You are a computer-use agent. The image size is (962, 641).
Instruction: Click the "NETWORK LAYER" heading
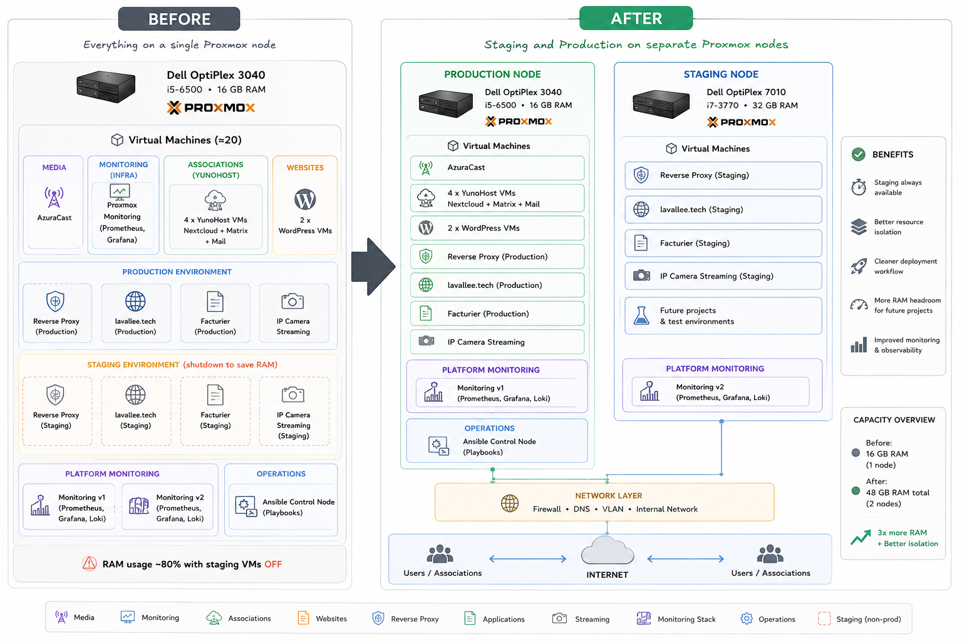click(x=609, y=496)
